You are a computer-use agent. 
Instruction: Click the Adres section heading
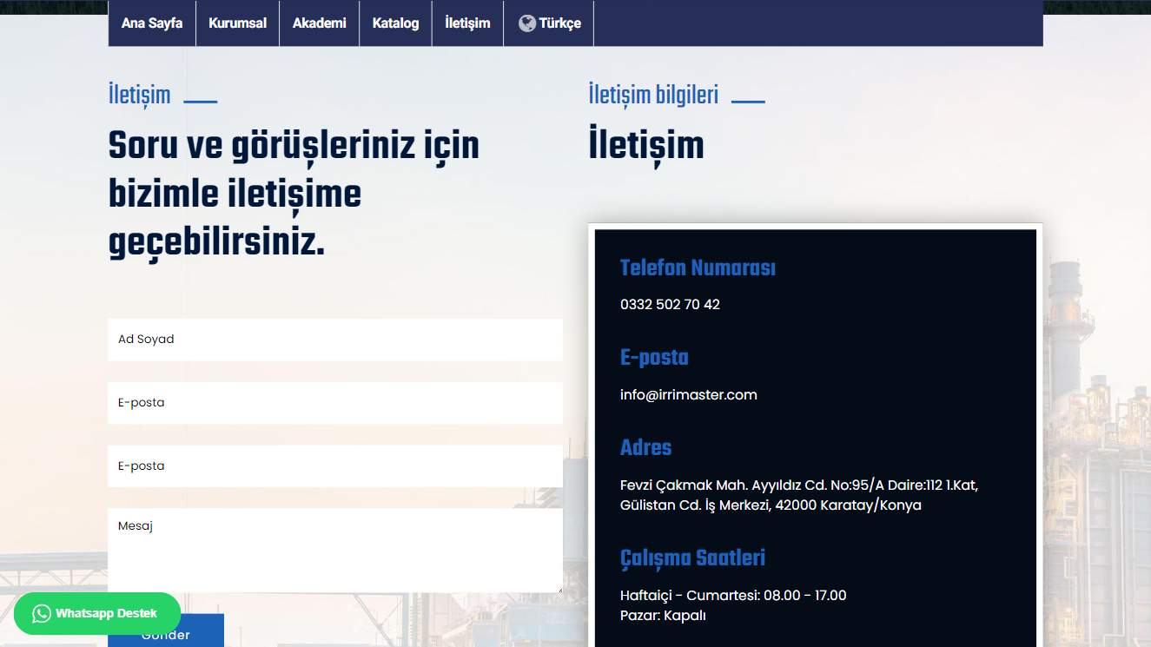tap(645, 448)
